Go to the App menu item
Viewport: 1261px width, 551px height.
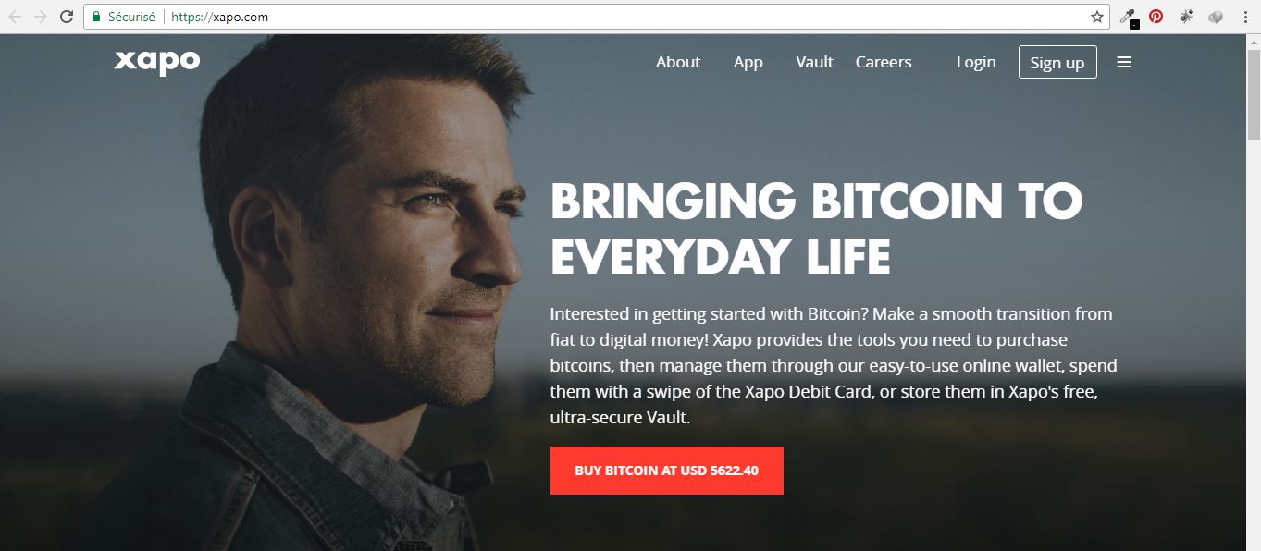pos(748,62)
